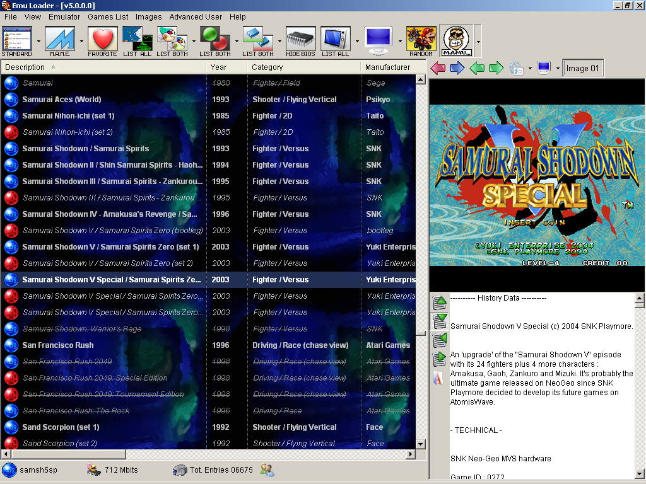
Task: Click LIST ALL icon showing a television
Action: [x=336, y=41]
